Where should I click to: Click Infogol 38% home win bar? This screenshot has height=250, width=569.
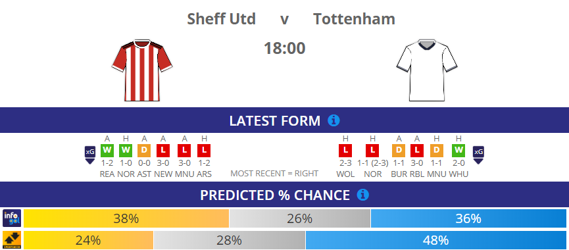tap(126, 218)
